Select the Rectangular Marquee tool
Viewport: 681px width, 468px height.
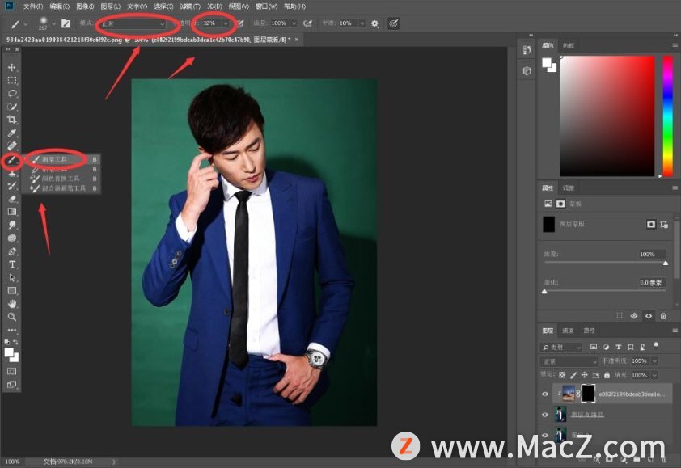pyautogui.click(x=11, y=80)
